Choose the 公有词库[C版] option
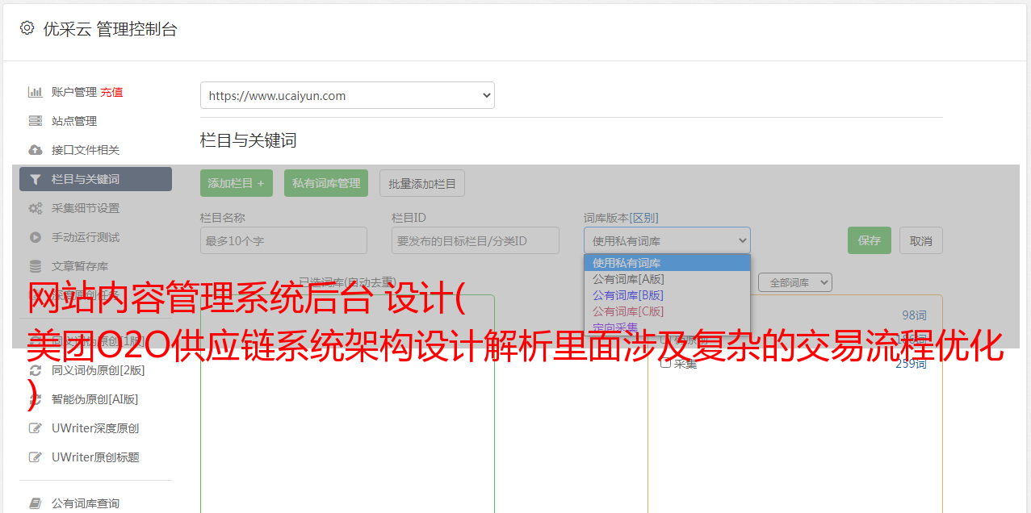The width and height of the screenshot is (1031, 513). point(667,311)
